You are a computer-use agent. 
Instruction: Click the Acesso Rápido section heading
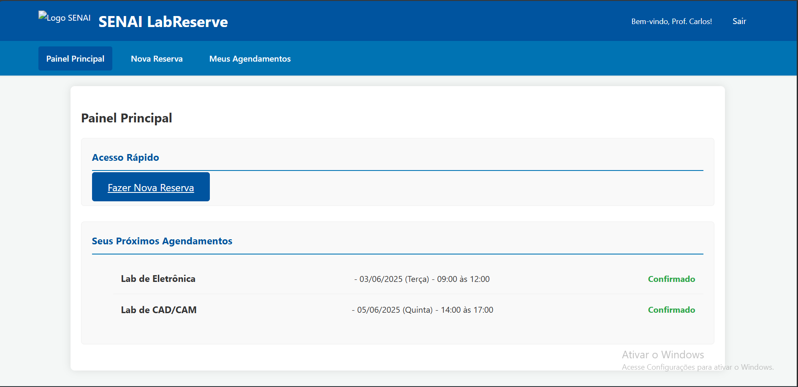[x=125, y=157]
